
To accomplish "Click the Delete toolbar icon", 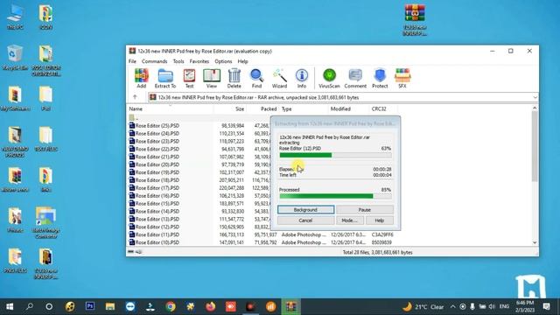I will (x=234, y=78).
